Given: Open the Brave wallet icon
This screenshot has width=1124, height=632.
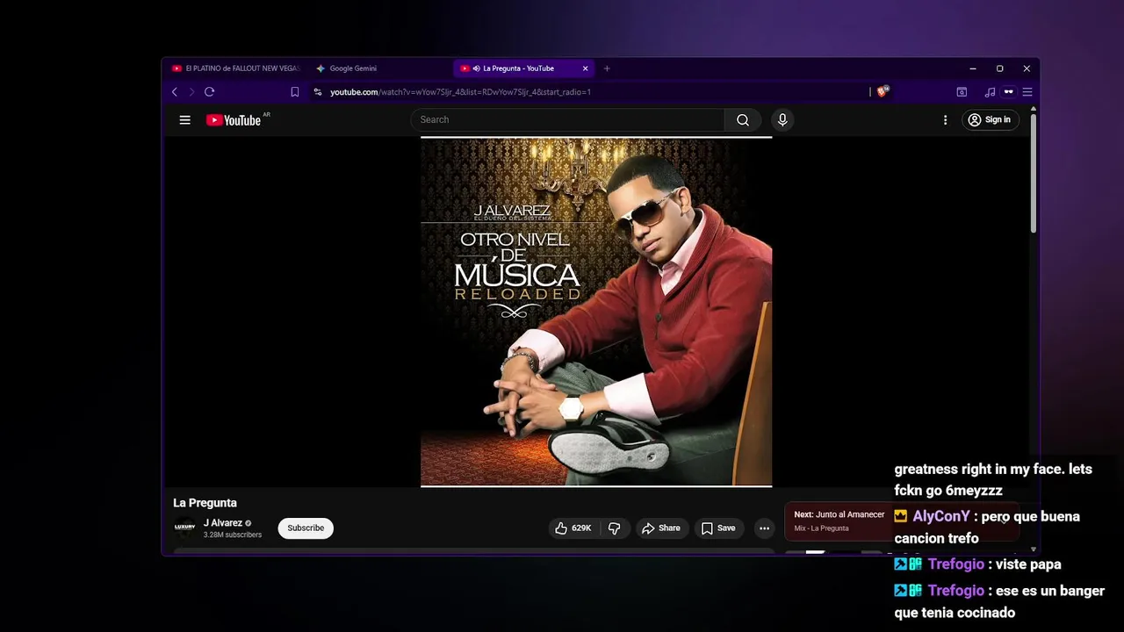Looking at the screenshot, I should point(962,92).
